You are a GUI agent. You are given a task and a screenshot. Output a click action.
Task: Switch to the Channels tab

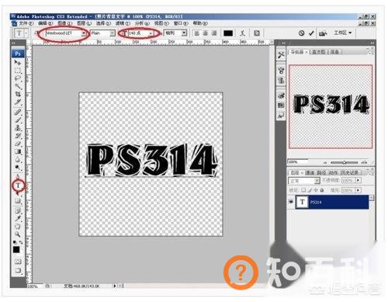pyautogui.click(x=310, y=172)
